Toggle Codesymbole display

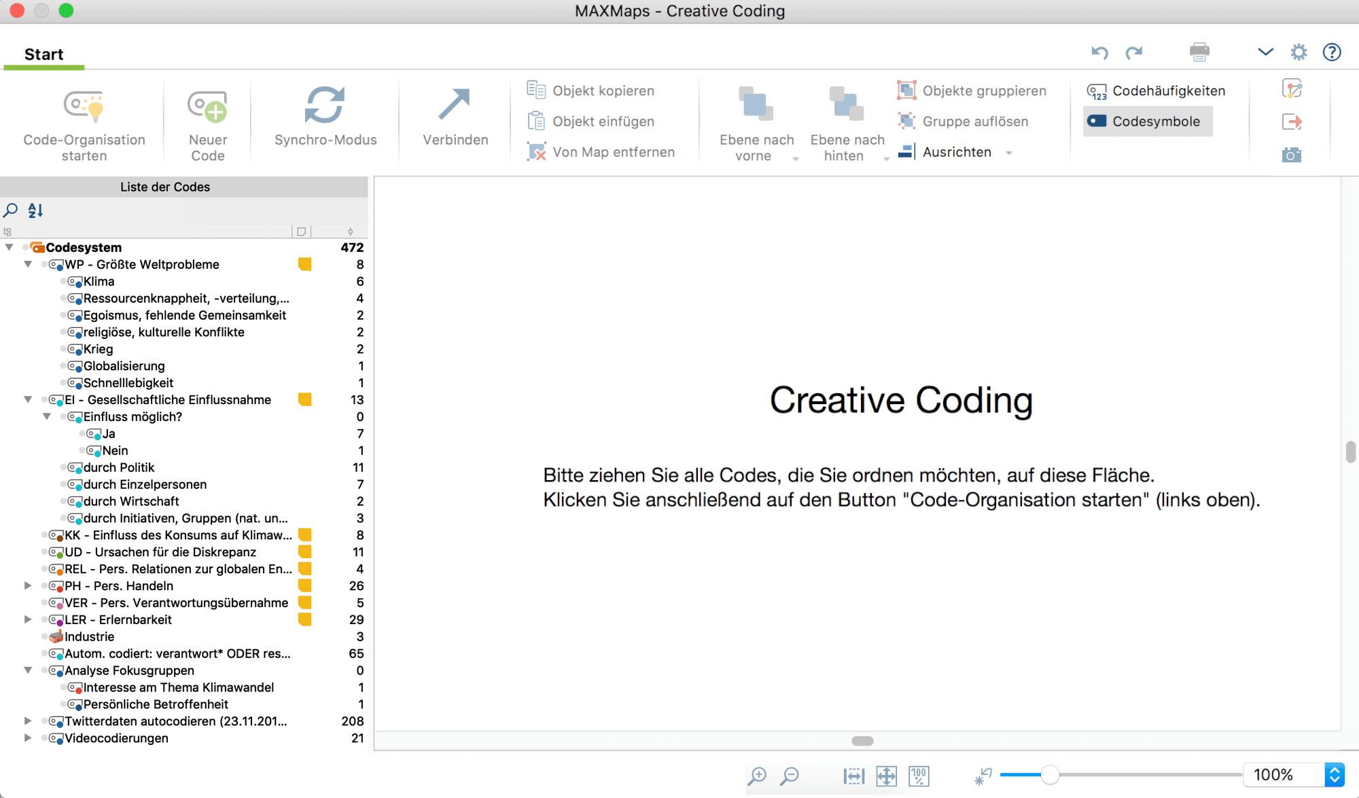click(x=1147, y=121)
